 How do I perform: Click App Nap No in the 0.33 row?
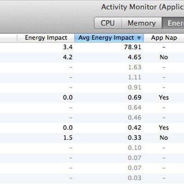(164, 138)
